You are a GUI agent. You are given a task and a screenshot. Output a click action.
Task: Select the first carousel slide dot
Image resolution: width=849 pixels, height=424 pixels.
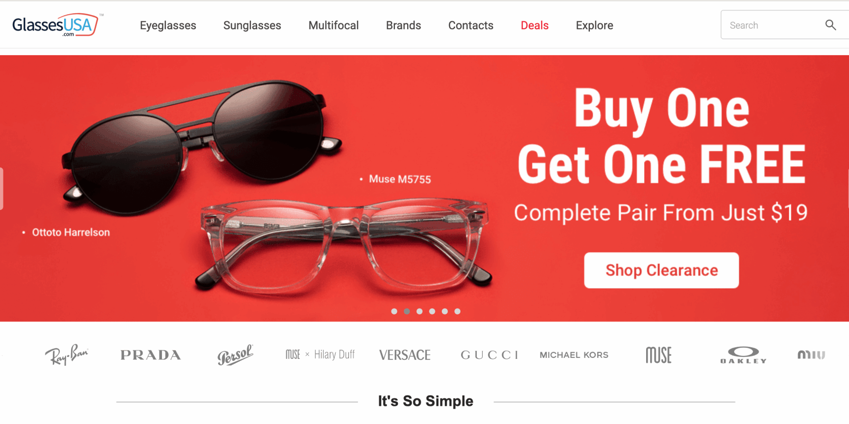click(394, 311)
